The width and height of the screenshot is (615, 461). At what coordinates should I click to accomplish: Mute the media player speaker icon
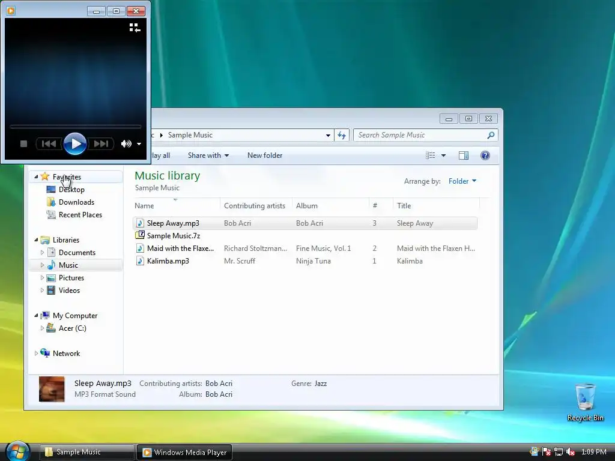pos(126,144)
